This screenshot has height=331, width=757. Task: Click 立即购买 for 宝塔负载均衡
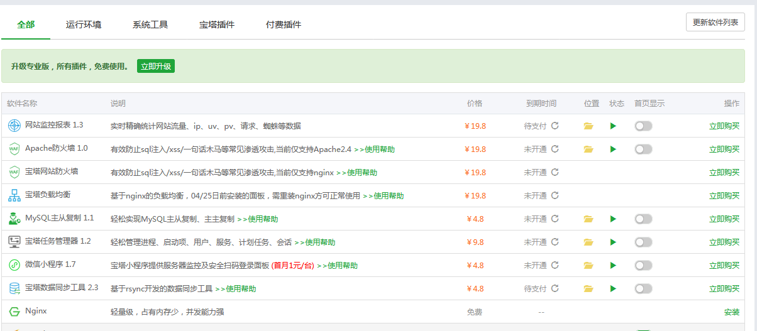coord(724,195)
